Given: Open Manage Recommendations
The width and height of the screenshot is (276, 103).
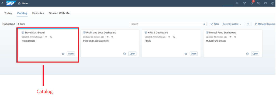Looking at the screenshot, I should click(x=265, y=24).
